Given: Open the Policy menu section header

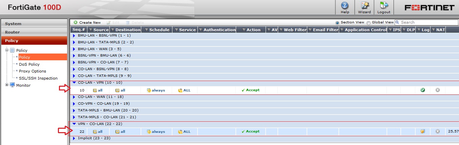Looking at the screenshot, I should (34, 41).
